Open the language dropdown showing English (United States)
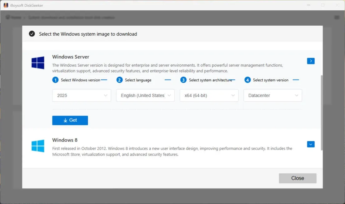The image size is (345, 204). [145, 95]
